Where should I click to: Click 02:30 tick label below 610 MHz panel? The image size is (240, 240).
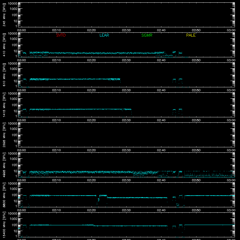126,90
